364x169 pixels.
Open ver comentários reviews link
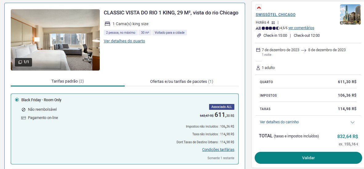pos(301,28)
